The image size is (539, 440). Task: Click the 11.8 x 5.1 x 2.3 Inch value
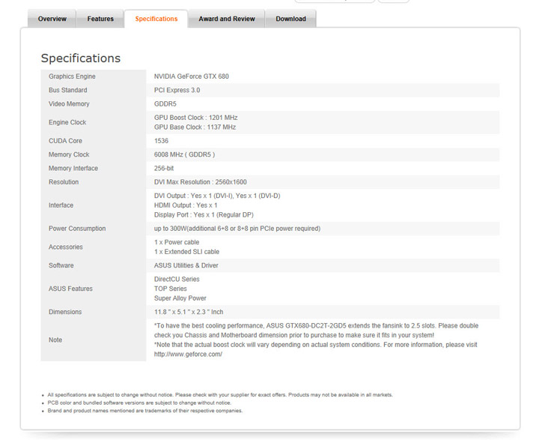(189, 312)
